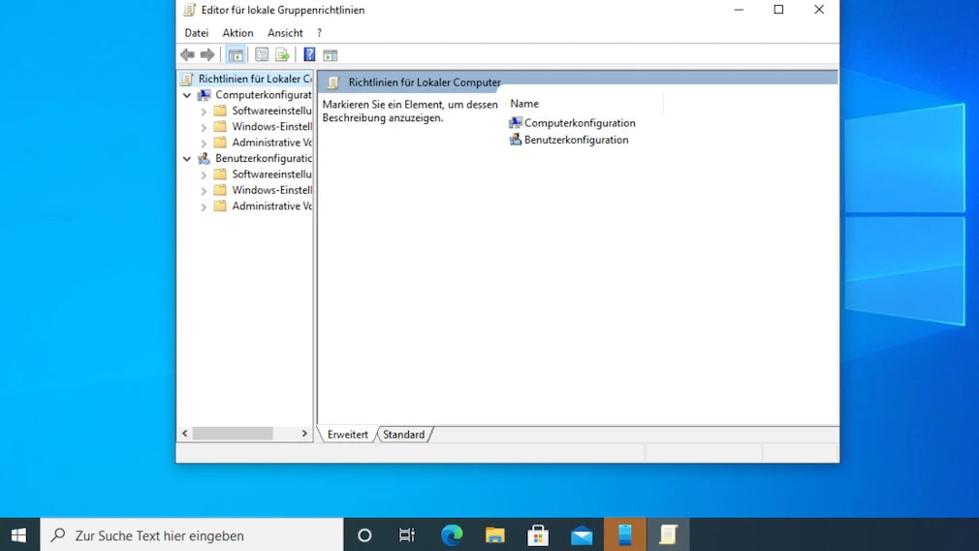This screenshot has height=551, width=979.
Task: Open the Ansicht menu
Action: coord(285,33)
